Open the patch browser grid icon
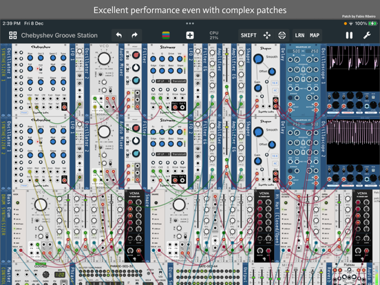The width and height of the screenshot is (380, 285). tap(13, 35)
